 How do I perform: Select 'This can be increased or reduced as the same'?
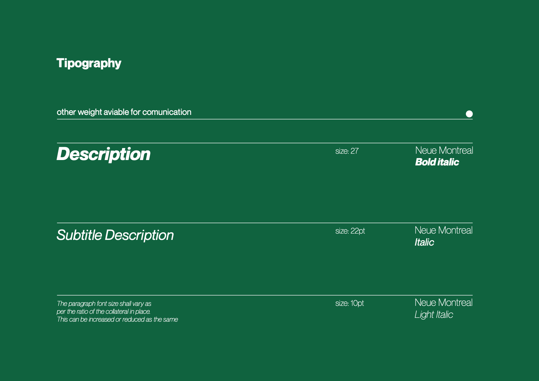[117, 319]
